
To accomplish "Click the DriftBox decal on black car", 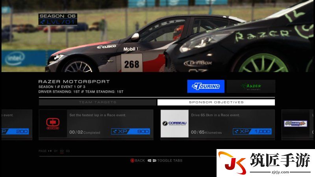I will [x=198, y=63].
